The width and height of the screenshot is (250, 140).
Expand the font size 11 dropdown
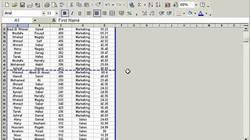click(57, 13)
